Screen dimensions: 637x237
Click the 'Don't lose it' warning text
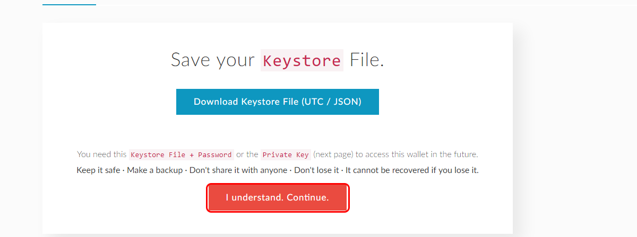coord(316,171)
